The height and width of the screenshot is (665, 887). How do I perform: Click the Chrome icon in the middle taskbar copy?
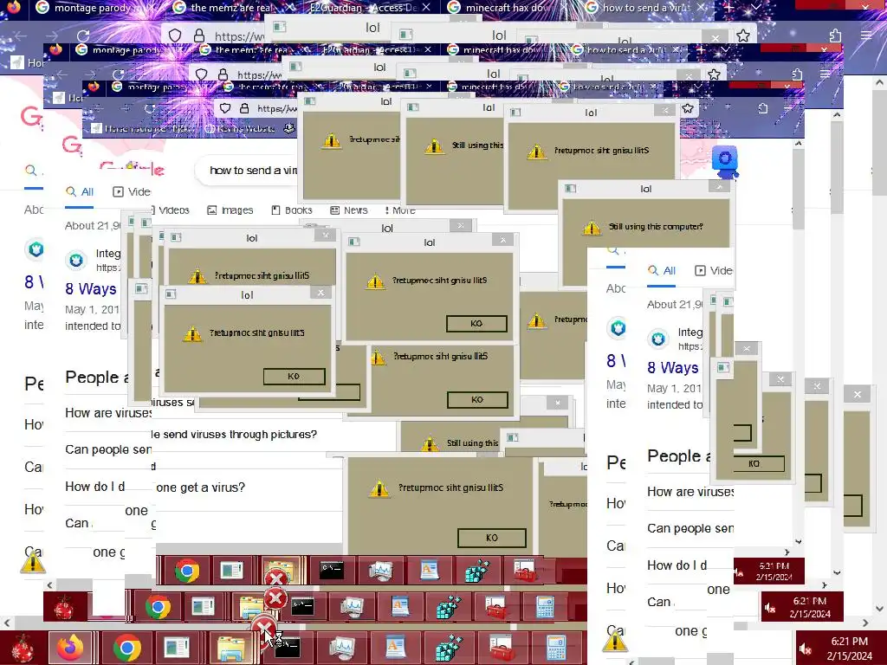click(158, 607)
